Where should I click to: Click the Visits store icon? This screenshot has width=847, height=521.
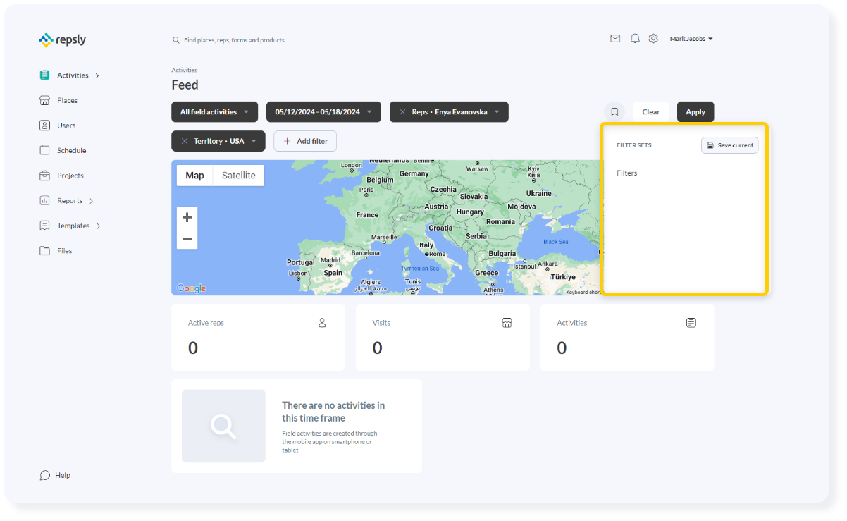pyautogui.click(x=507, y=323)
